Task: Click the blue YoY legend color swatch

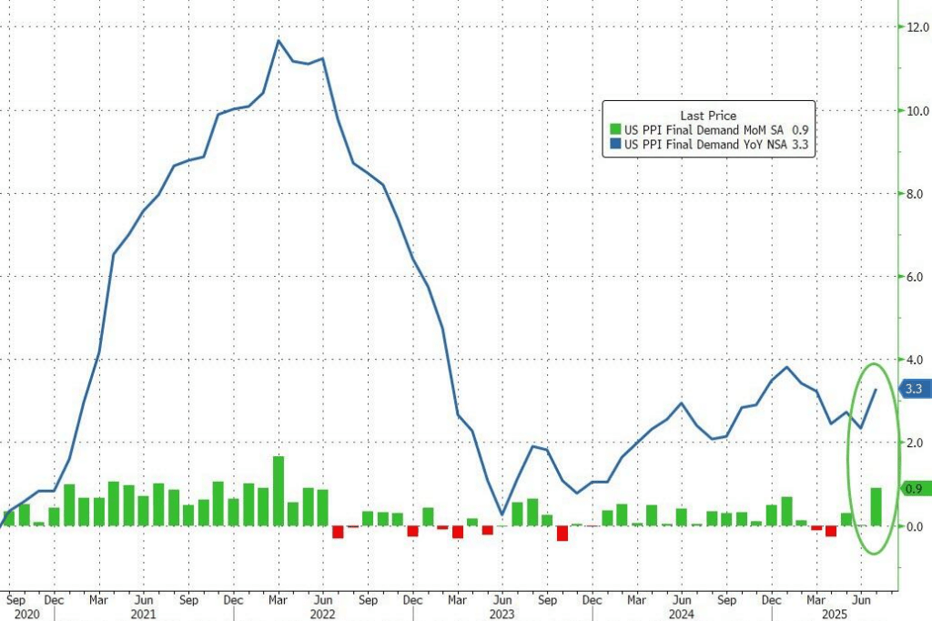Action: 615,144
